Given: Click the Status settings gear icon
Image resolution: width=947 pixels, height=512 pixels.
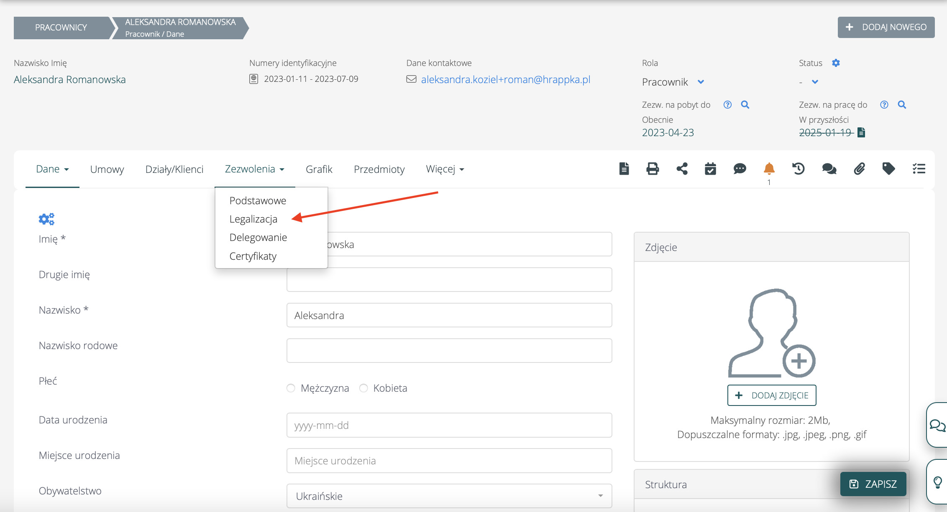Looking at the screenshot, I should [x=836, y=63].
